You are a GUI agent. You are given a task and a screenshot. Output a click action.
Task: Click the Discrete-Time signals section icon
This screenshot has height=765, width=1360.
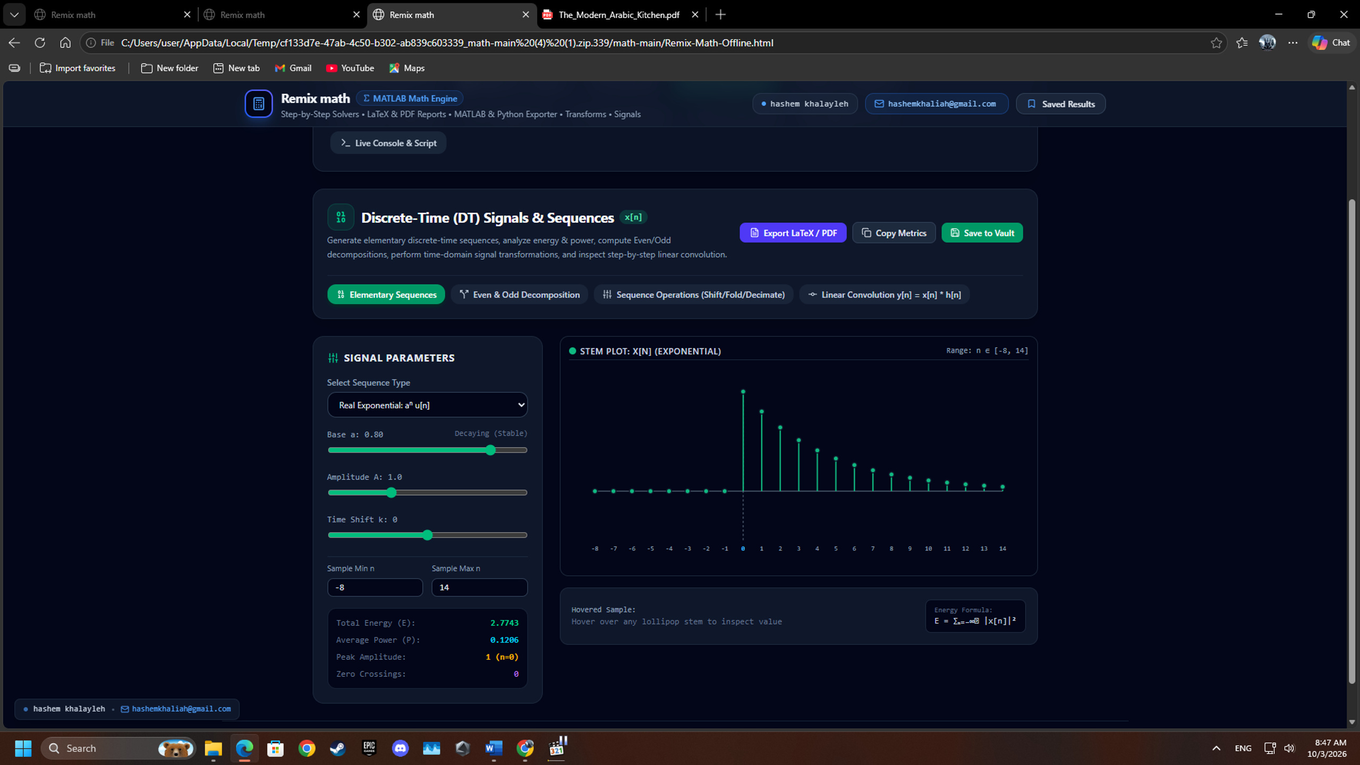pyautogui.click(x=341, y=217)
